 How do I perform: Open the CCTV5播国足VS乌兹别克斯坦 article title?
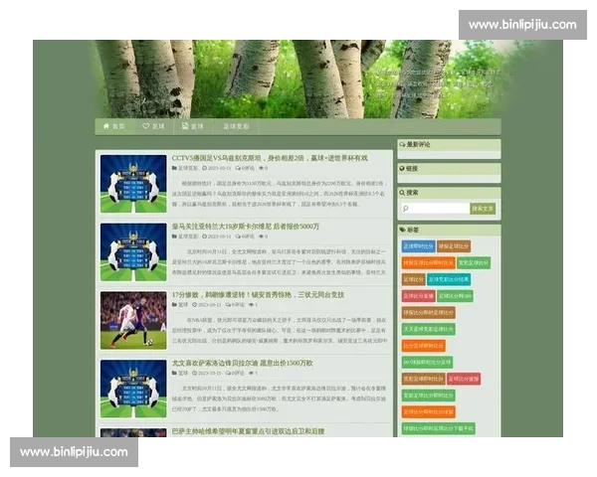[x=269, y=158]
